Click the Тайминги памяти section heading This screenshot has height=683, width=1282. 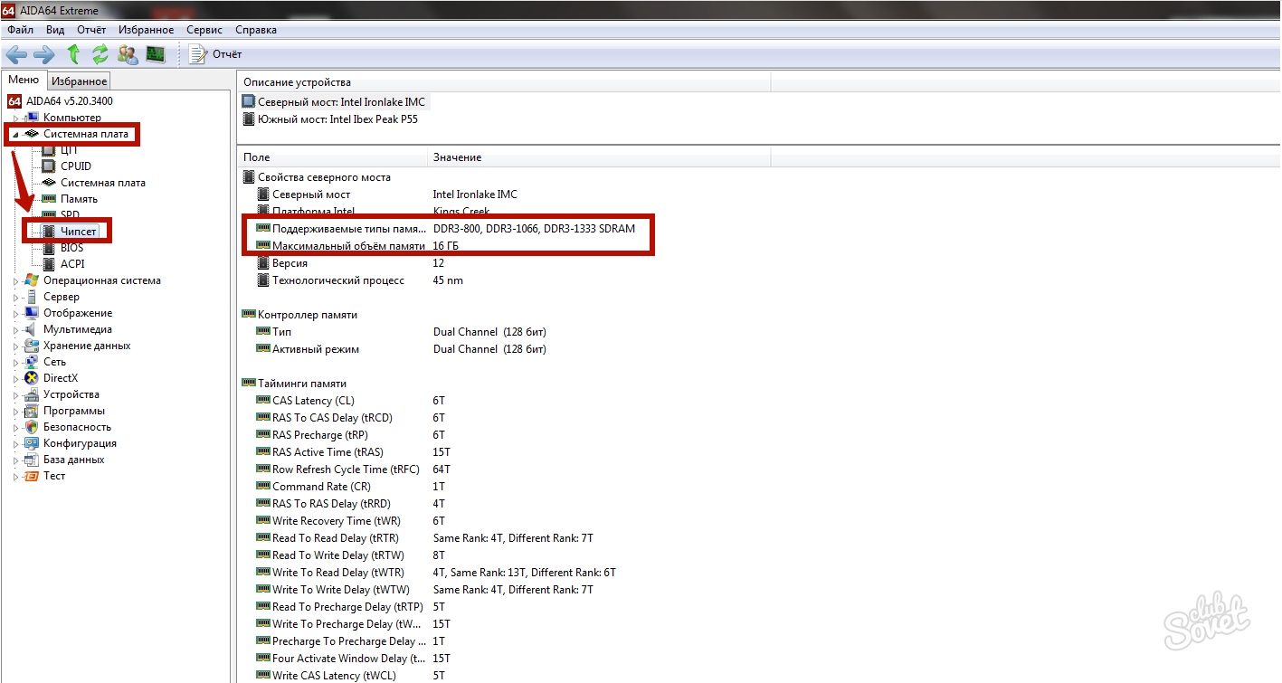[301, 384]
